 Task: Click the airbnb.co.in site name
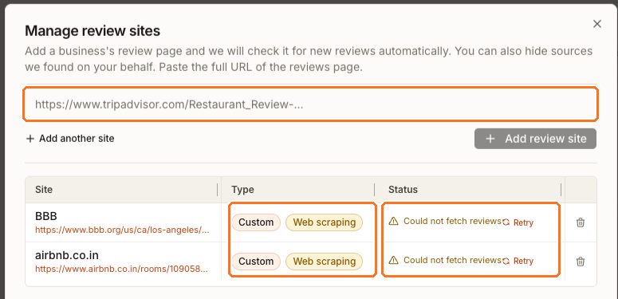(67, 256)
